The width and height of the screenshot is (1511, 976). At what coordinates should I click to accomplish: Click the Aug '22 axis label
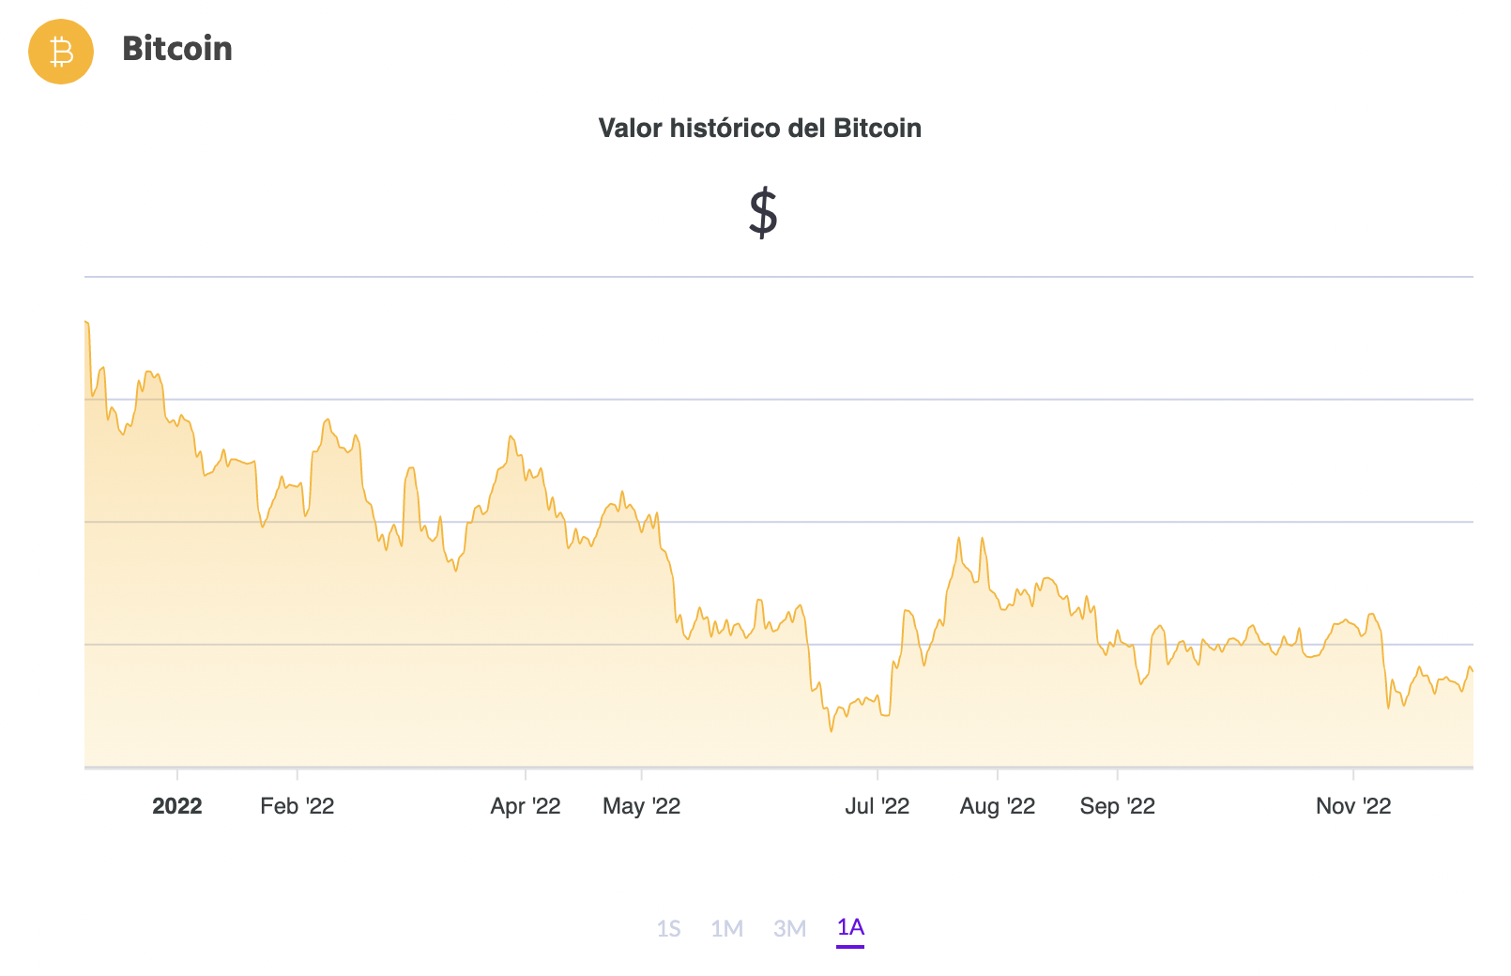[x=998, y=805]
